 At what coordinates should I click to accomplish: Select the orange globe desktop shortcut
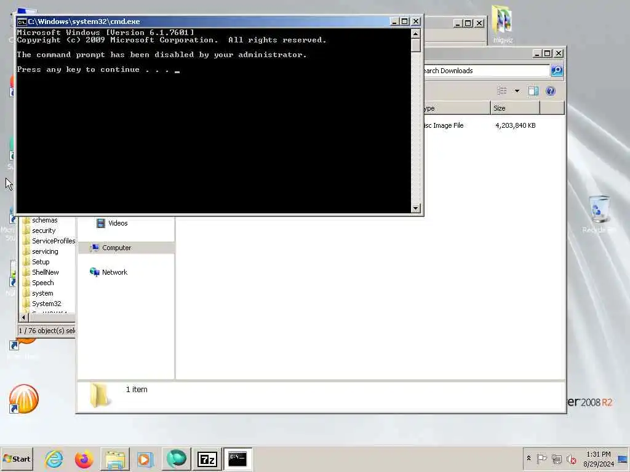(x=24, y=399)
